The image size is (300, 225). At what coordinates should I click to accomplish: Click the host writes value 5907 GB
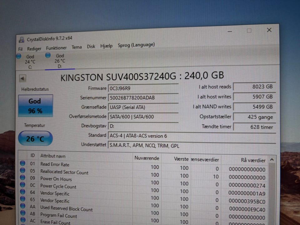coord(254,97)
